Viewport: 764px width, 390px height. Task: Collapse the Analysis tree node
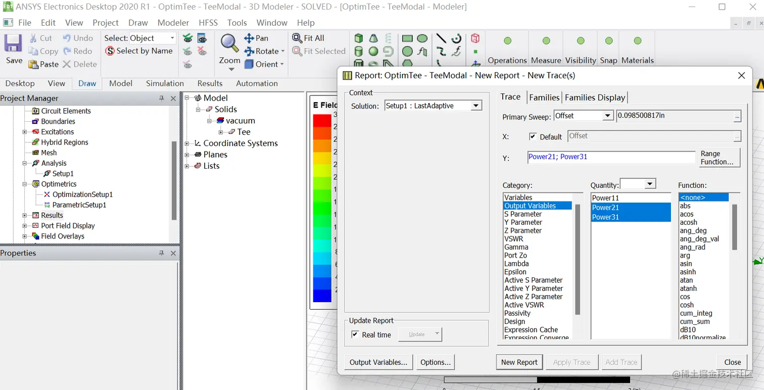click(25, 163)
